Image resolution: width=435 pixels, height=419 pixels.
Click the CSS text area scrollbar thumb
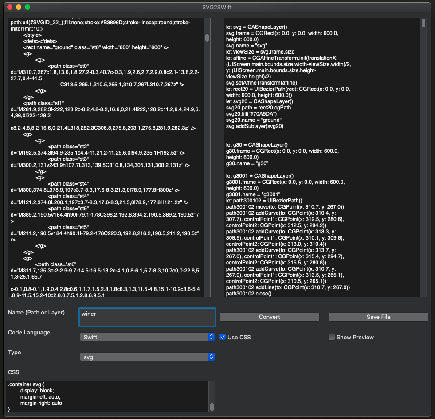[x=212, y=407]
